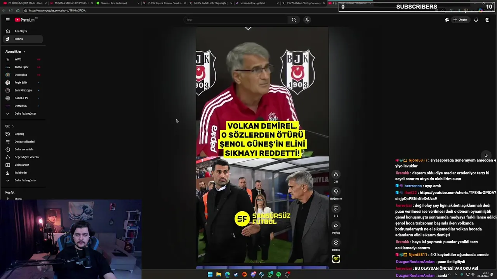The height and width of the screenshot is (279, 497).
Task: Go to Ana Sayfa in sidebar
Action: point(23,31)
